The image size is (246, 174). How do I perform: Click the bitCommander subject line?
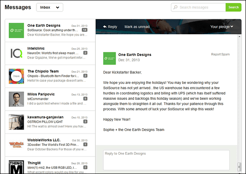(38, 99)
